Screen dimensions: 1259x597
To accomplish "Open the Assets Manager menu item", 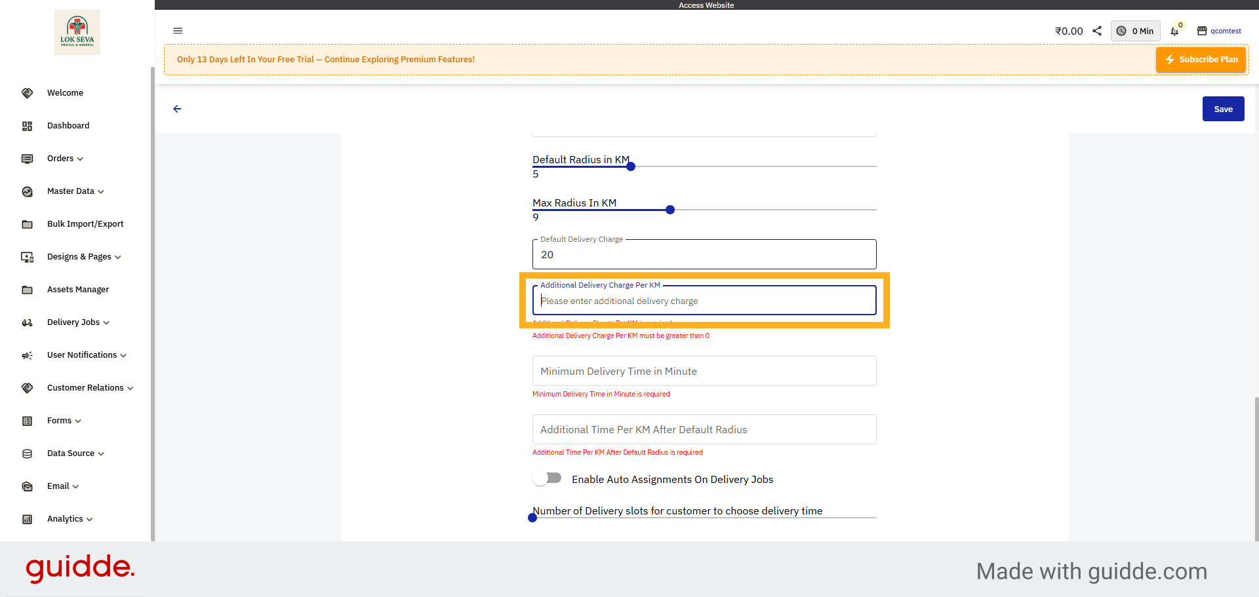I will [x=78, y=290].
